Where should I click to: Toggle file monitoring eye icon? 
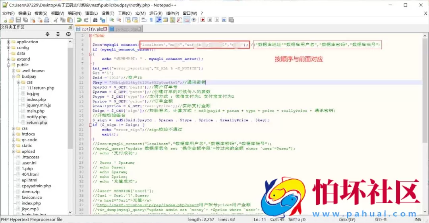194,20
